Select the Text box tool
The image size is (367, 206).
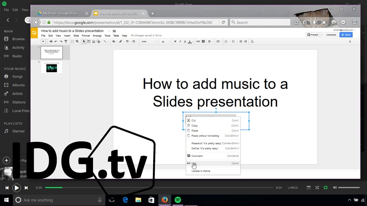[89, 41]
